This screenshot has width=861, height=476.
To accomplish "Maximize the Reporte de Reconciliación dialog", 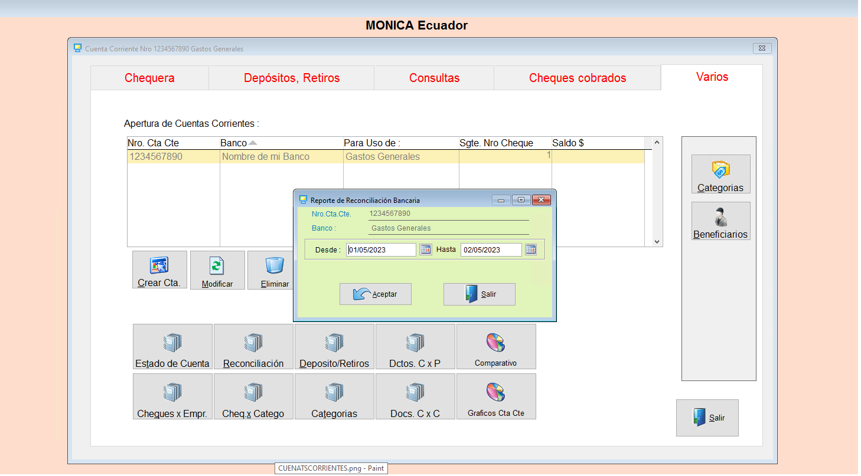I will click(521, 200).
